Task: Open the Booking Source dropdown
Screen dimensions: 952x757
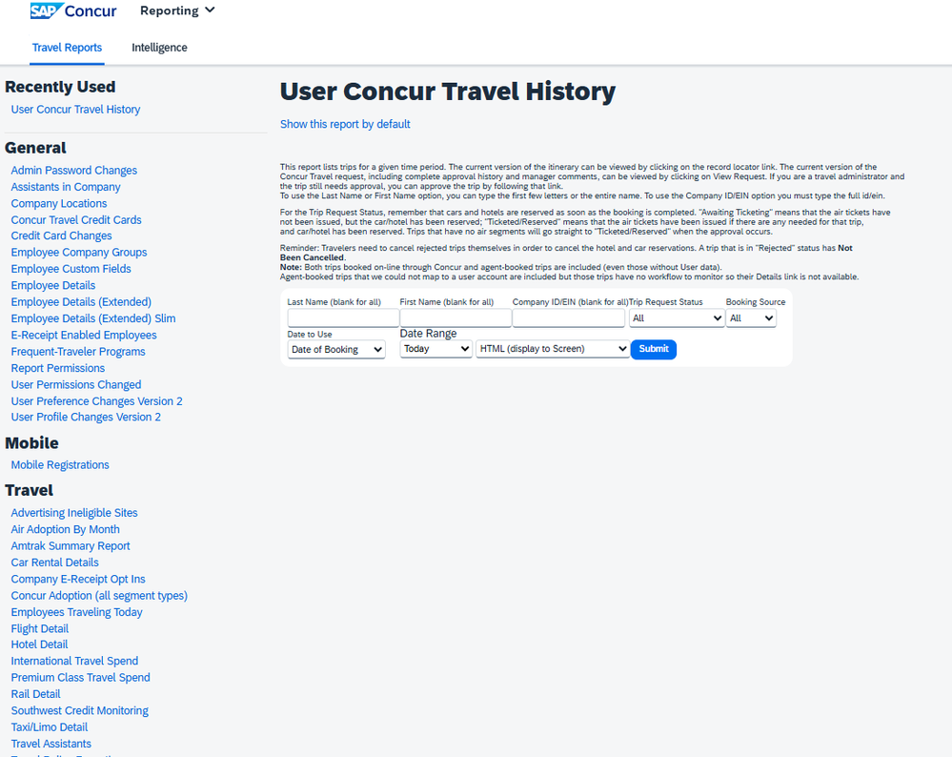Action: [x=751, y=318]
